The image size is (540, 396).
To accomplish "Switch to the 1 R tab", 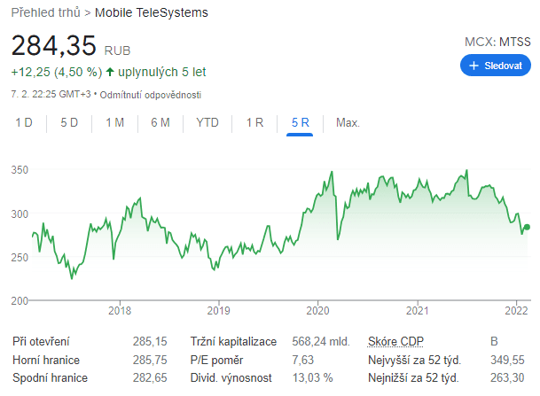I will click(x=254, y=122).
